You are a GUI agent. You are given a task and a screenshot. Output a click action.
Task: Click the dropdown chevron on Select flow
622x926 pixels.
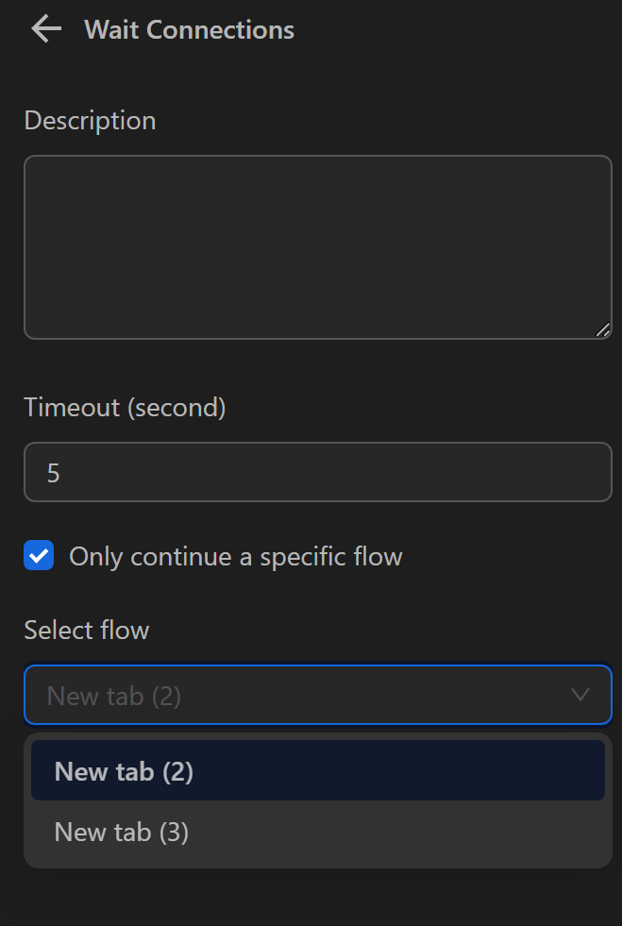click(581, 695)
